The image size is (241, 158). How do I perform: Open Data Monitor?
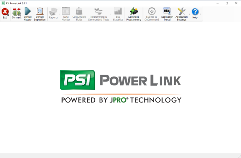(66, 14)
